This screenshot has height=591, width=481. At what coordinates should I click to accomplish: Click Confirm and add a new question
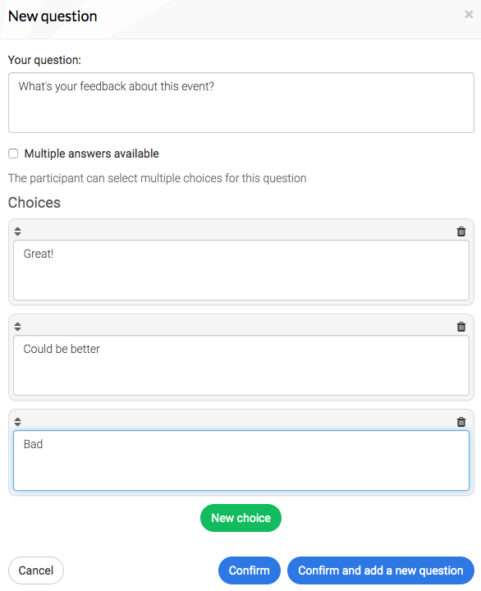pyautogui.click(x=380, y=570)
